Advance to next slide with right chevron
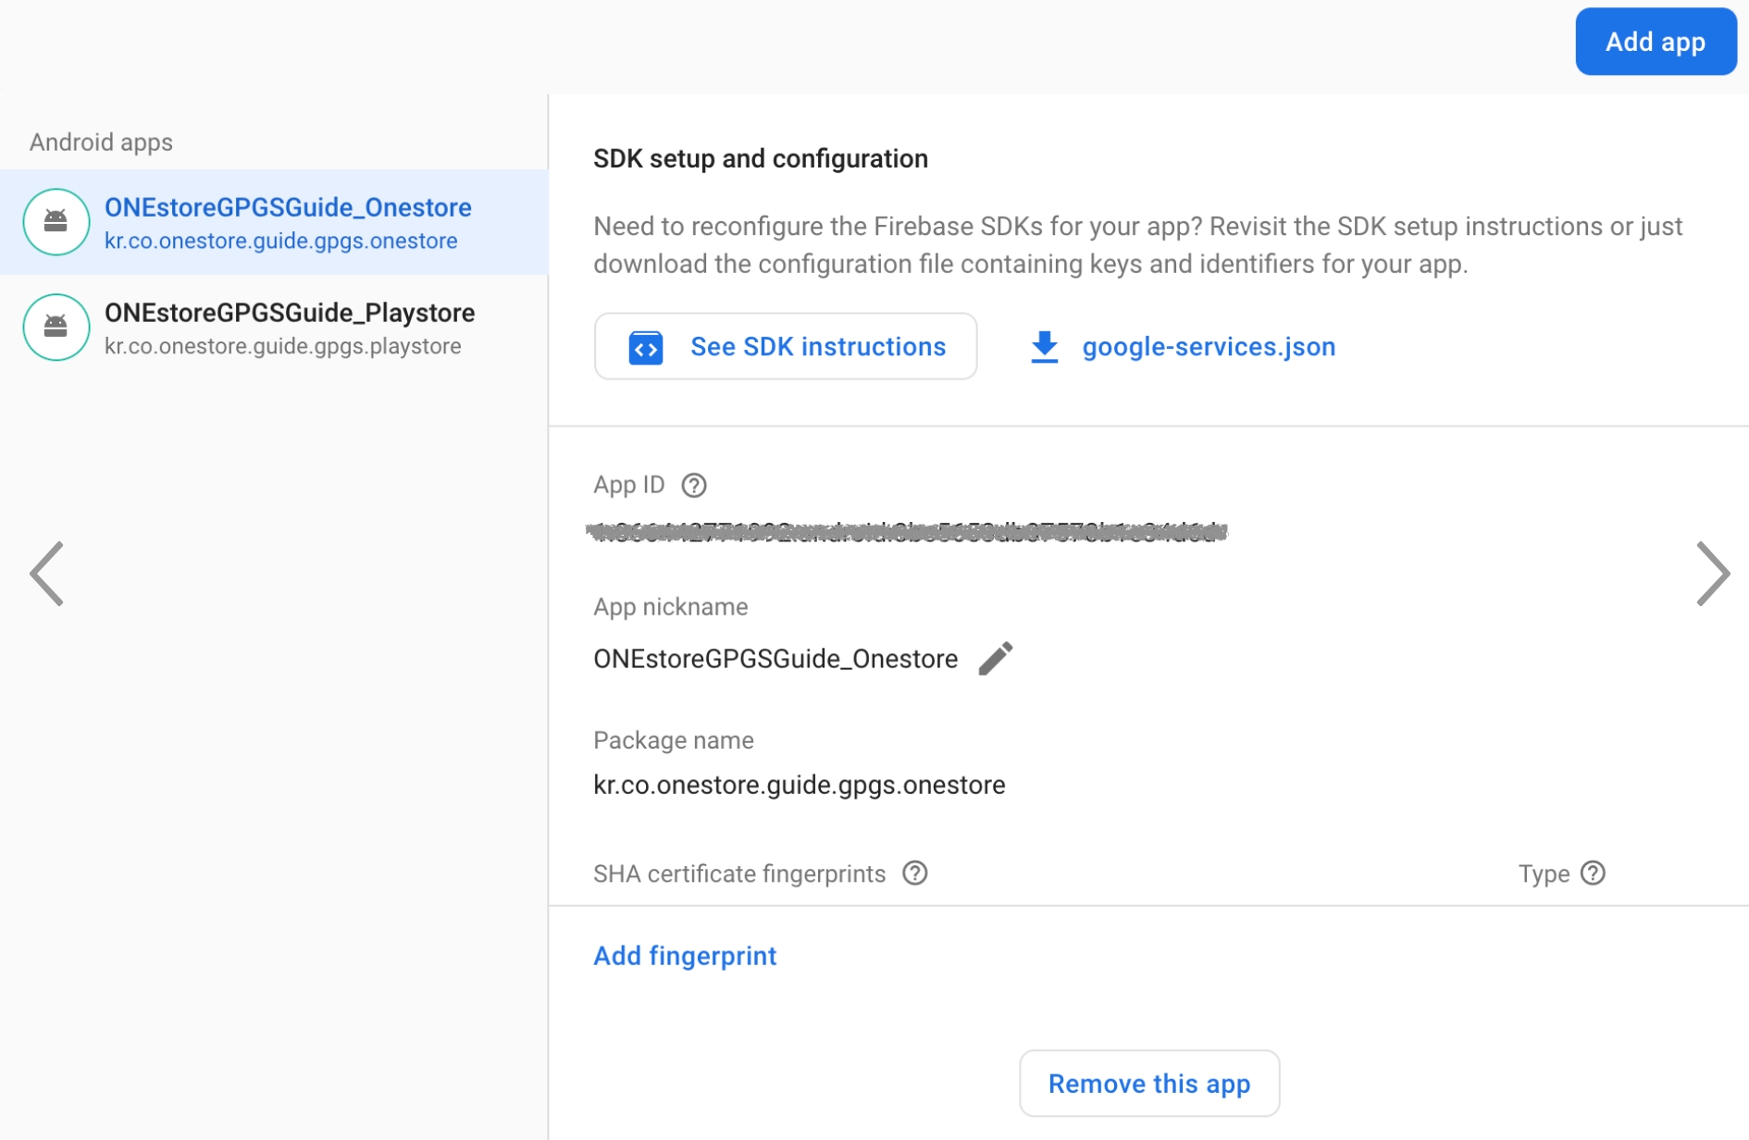Viewport: 1749px width, 1140px height. point(1712,574)
